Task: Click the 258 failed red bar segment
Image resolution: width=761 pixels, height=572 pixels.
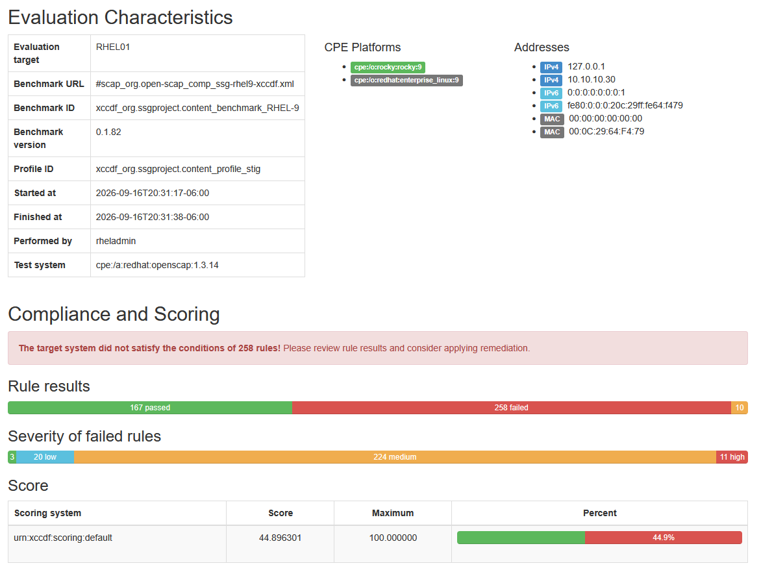Action: click(512, 408)
